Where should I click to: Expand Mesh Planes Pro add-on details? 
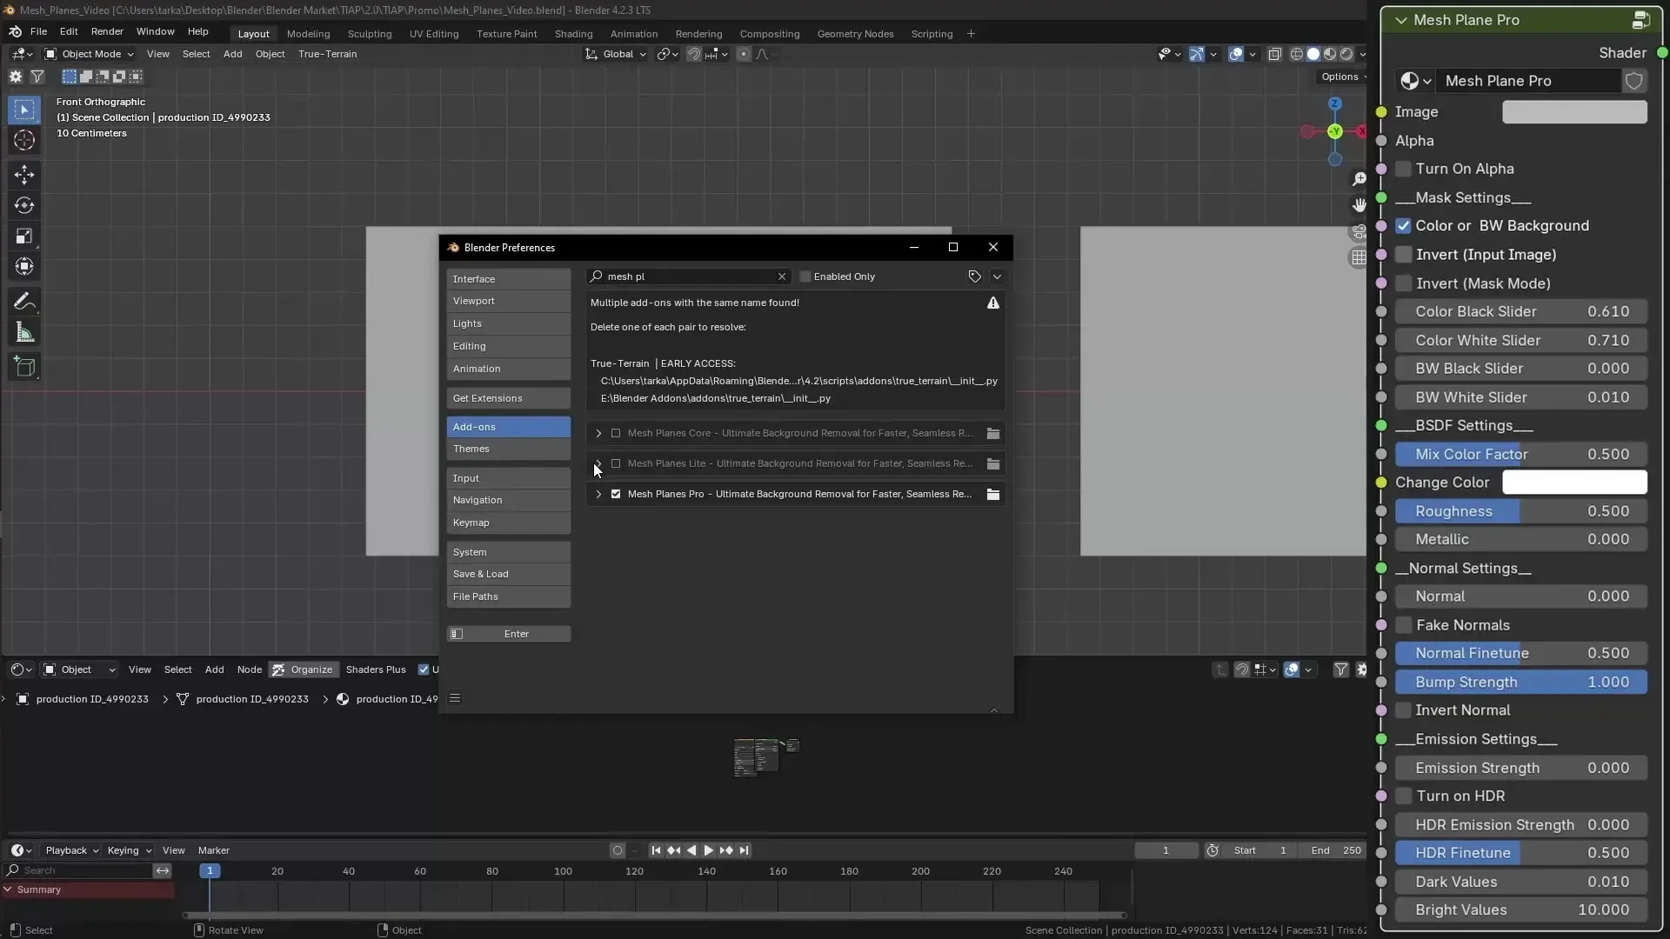[598, 494]
